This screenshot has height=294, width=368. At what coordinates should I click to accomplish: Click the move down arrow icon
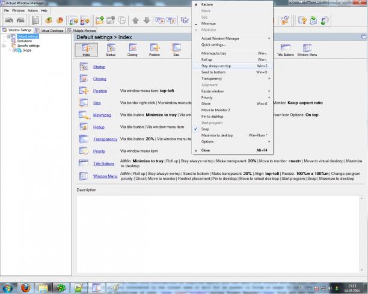(147, 20)
